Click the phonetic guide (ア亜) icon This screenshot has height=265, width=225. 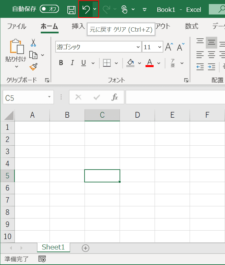point(173,63)
